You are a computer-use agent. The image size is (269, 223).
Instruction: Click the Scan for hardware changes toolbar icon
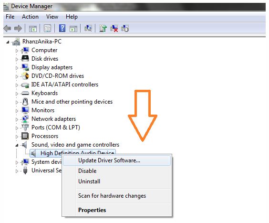(x=88, y=28)
